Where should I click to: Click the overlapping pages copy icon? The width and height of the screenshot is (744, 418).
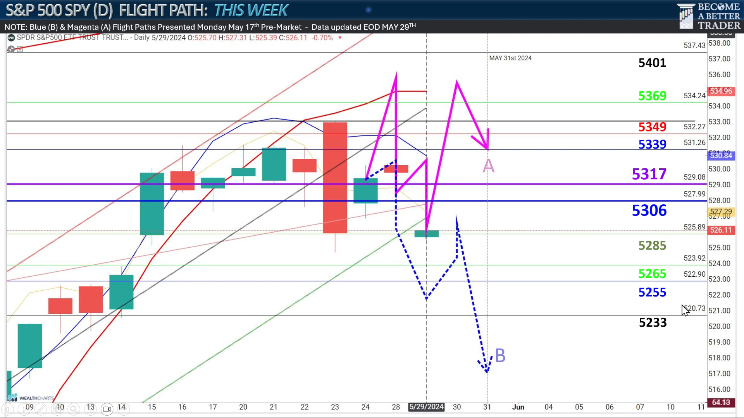pyautogui.click(x=57, y=409)
